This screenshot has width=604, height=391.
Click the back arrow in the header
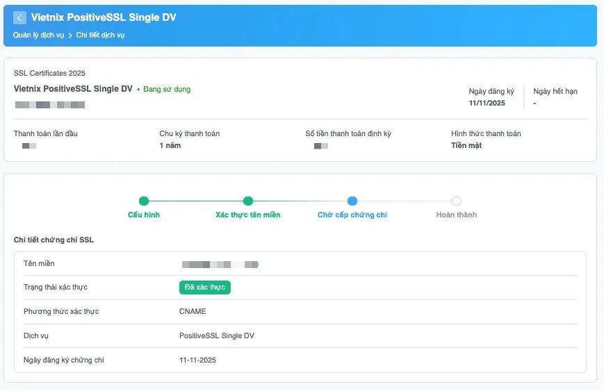pyautogui.click(x=19, y=18)
